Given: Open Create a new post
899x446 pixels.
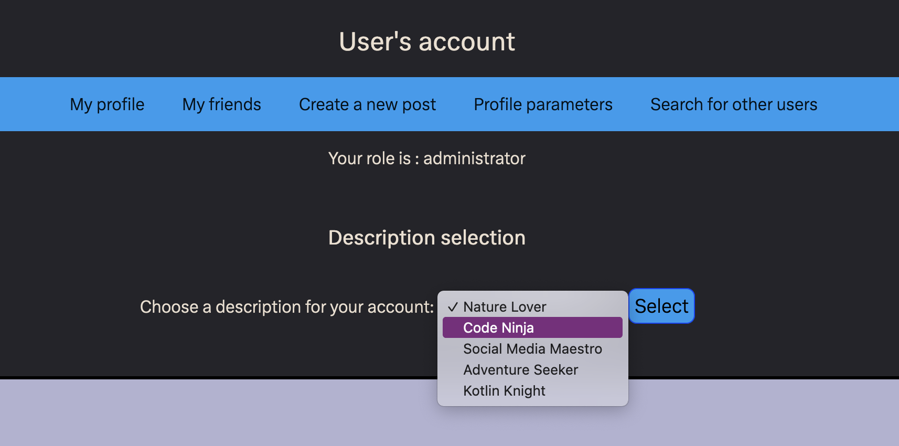Looking at the screenshot, I should pos(367,104).
